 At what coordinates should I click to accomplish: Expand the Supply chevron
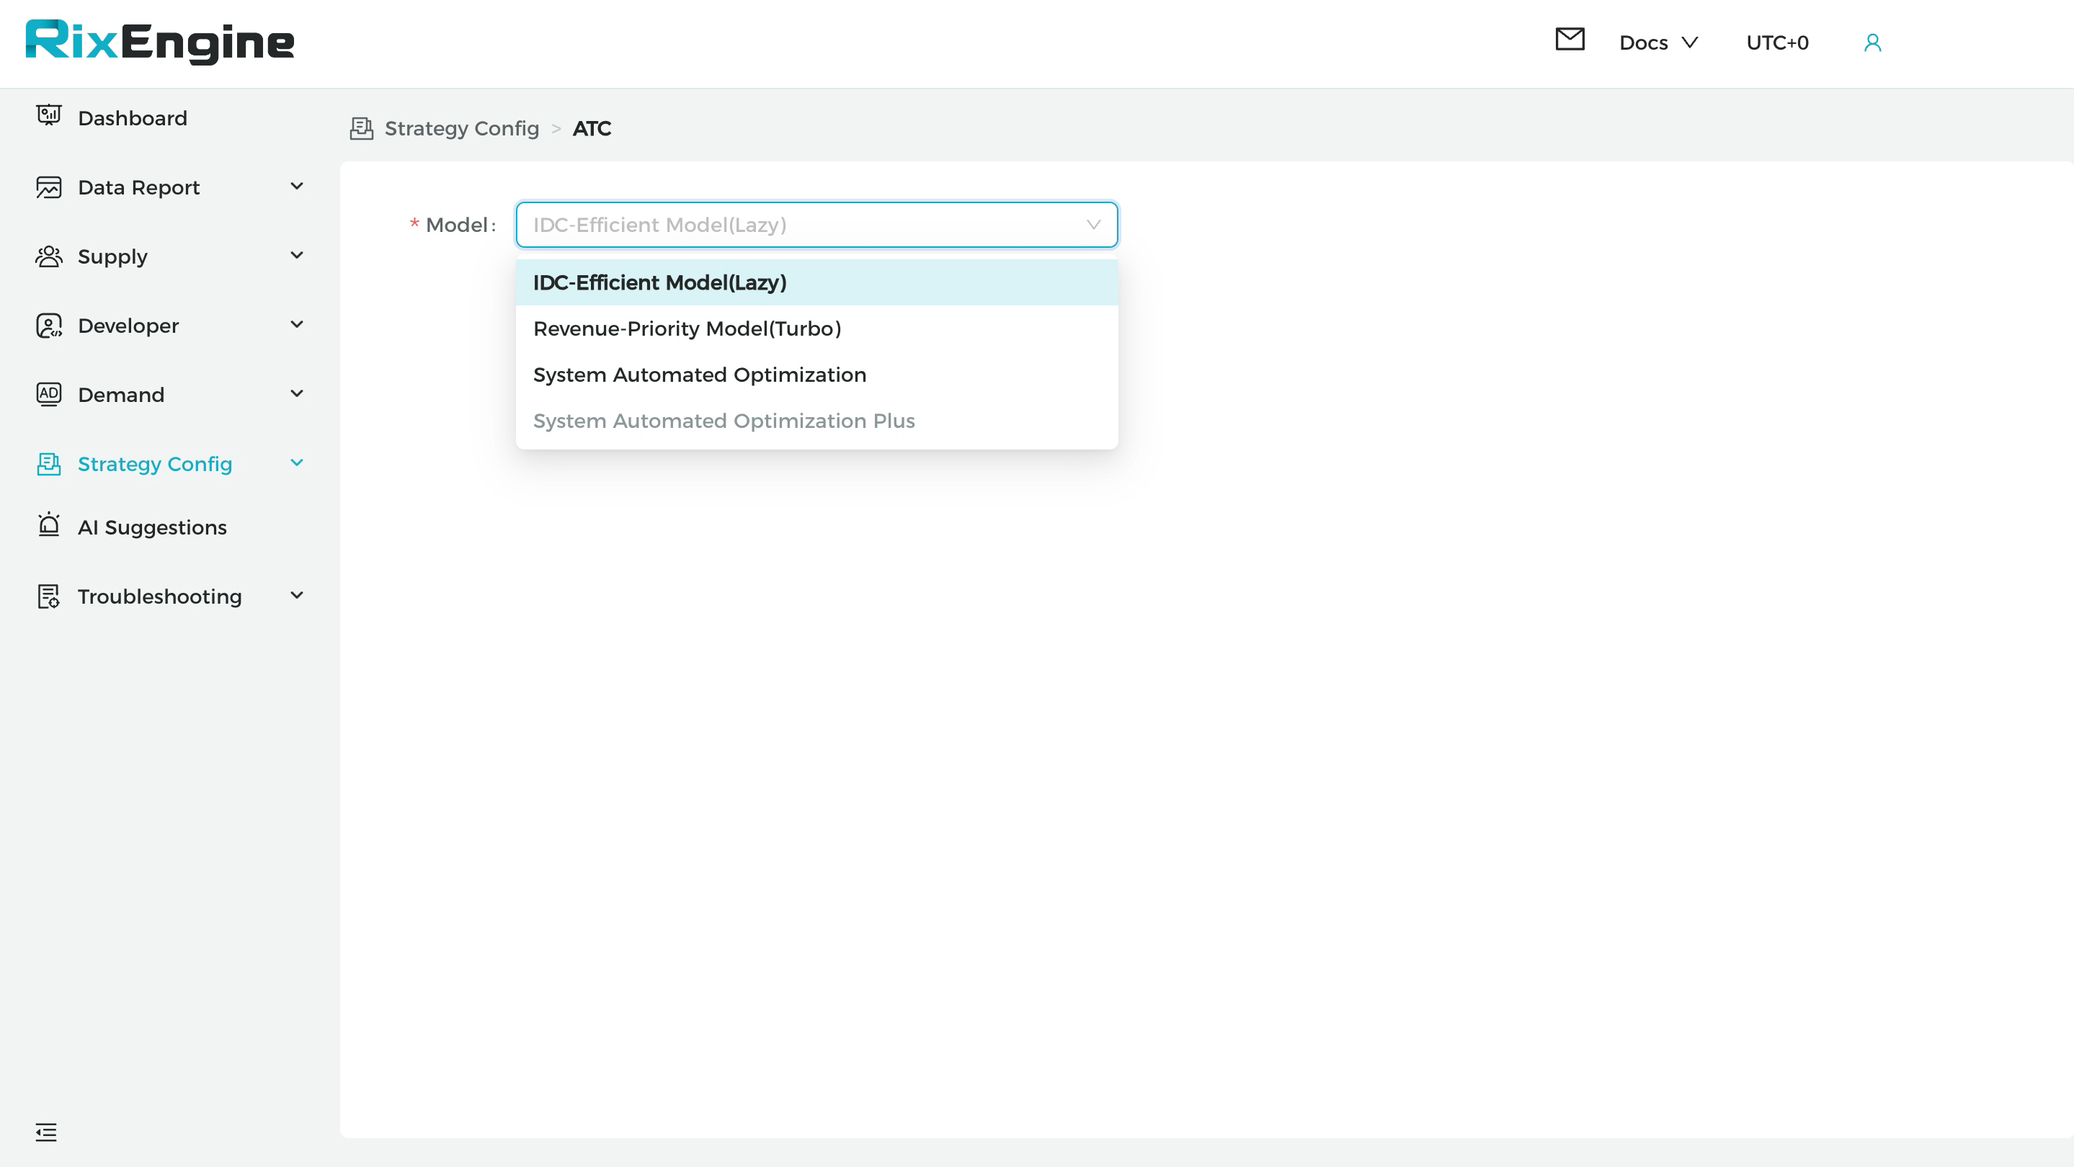[296, 256]
